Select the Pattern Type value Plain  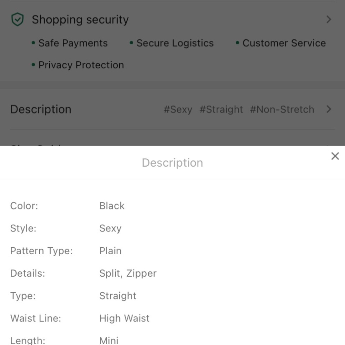110,251
